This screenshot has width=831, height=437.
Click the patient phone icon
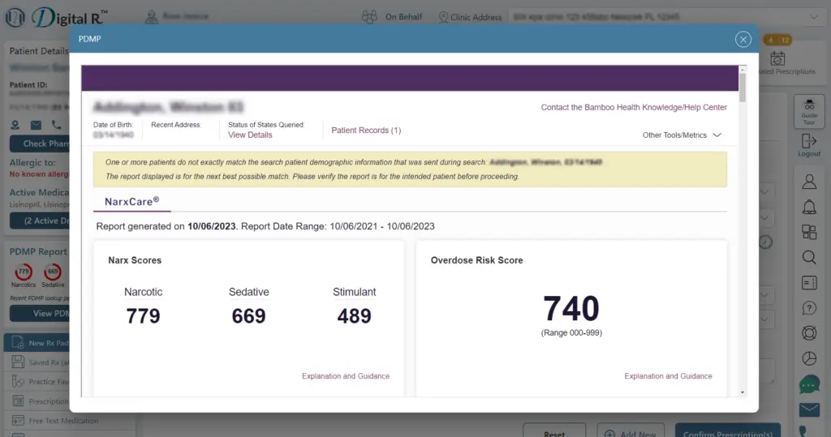pos(56,125)
